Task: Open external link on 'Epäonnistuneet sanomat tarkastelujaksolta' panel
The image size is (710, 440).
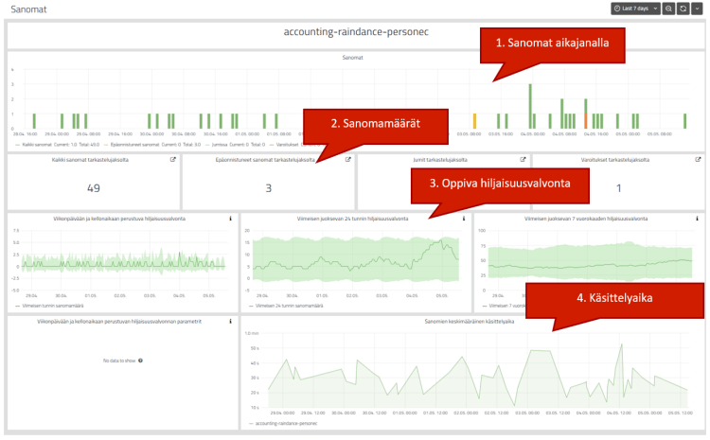Action: pyautogui.click(x=348, y=159)
